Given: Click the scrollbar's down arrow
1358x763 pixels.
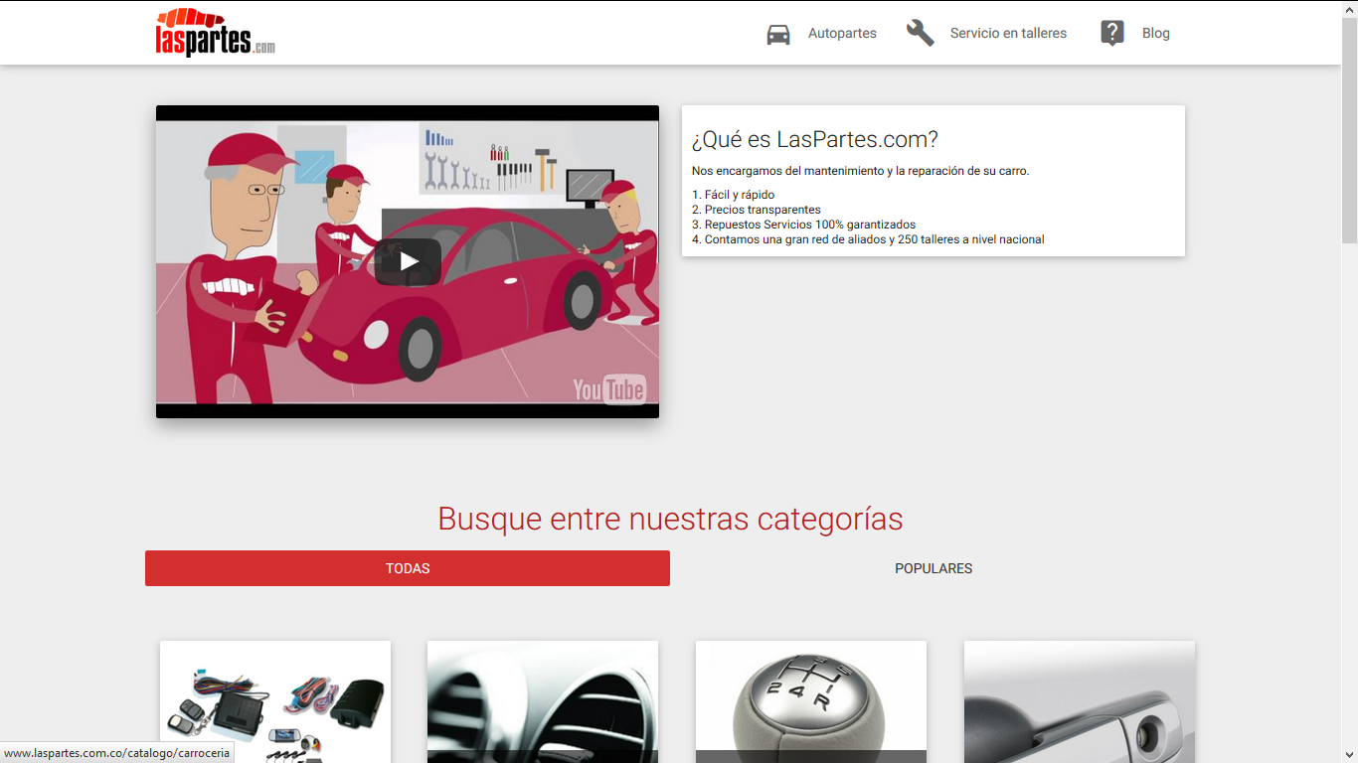Looking at the screenshot, I should click(1349, 755).
